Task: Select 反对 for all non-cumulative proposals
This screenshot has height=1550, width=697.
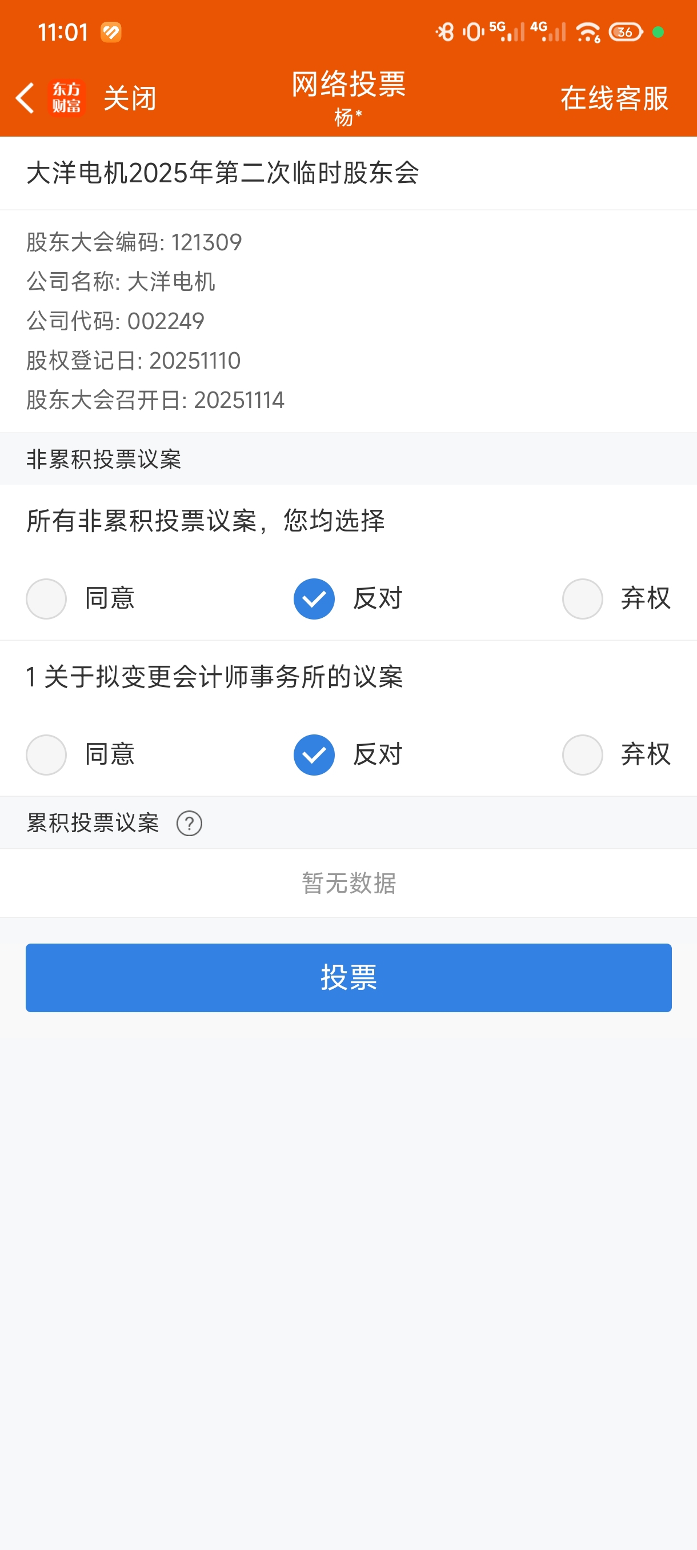Action: [x=314, y=599]
